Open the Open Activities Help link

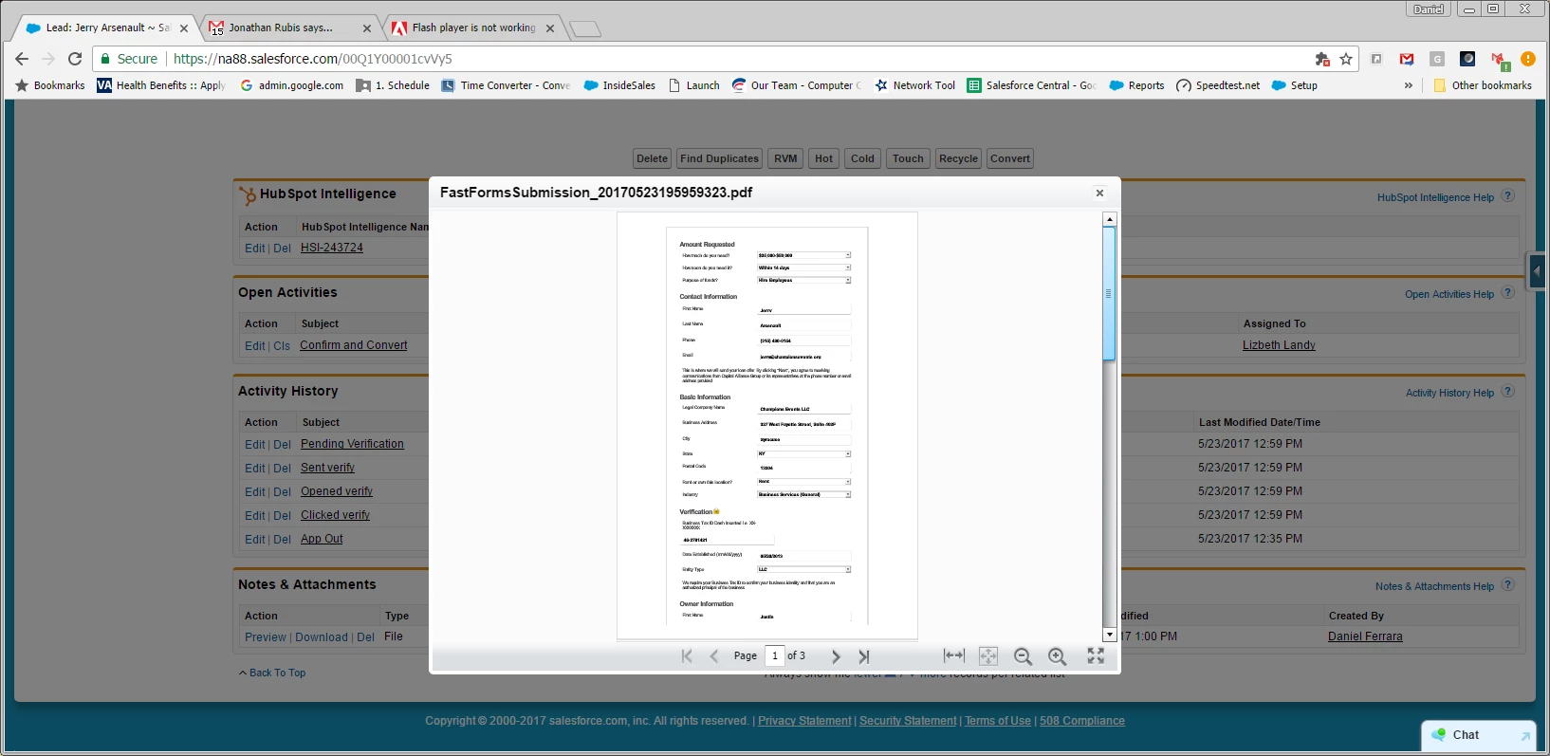(1449, 294)
